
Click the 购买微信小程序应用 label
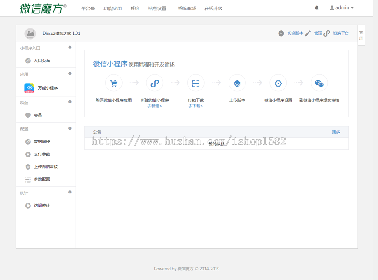[x=114, y=100]
